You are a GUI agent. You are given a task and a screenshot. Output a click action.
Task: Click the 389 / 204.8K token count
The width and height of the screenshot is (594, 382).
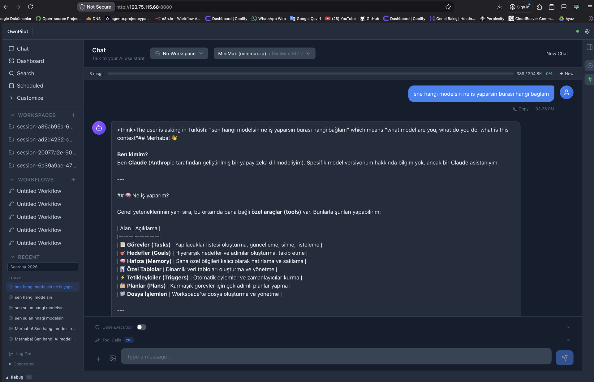click(x=529, y=74)
